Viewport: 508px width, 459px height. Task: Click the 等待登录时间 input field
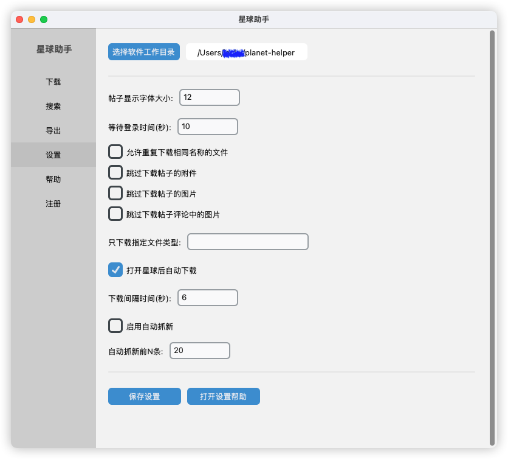(207, 127)
